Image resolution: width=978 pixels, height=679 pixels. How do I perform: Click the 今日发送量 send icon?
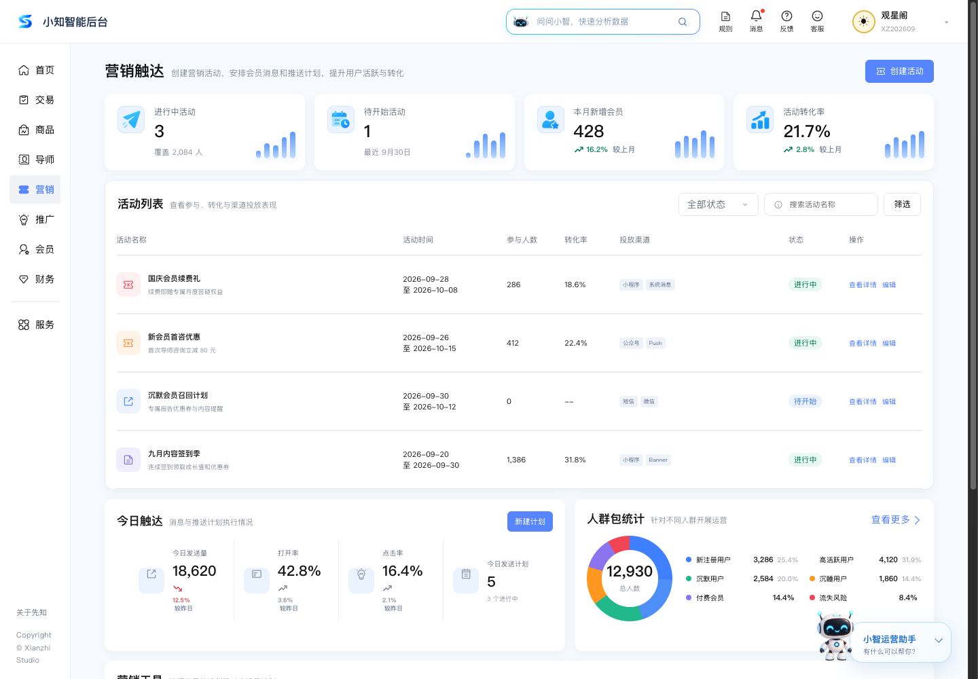151,581
